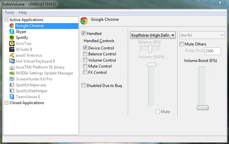
Task: Select Java(TM) Platform SE binary entry
Action: [x=40, y=67]
